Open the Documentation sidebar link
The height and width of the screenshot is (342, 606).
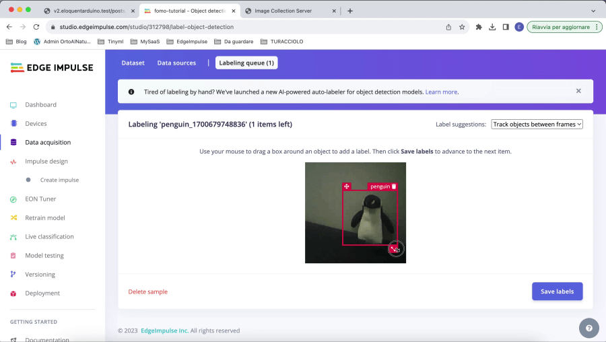point(47,339)
